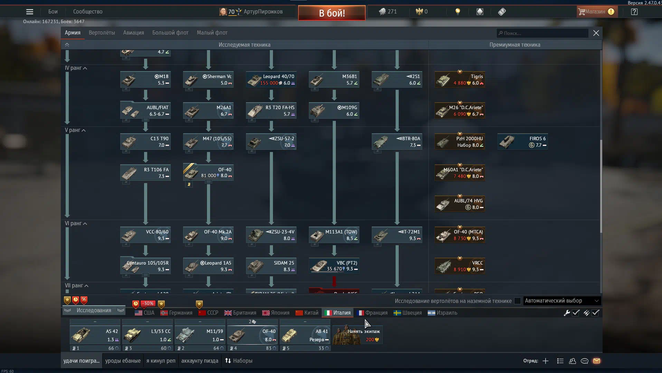Select the Израиль nation tab

pos(442,313)
